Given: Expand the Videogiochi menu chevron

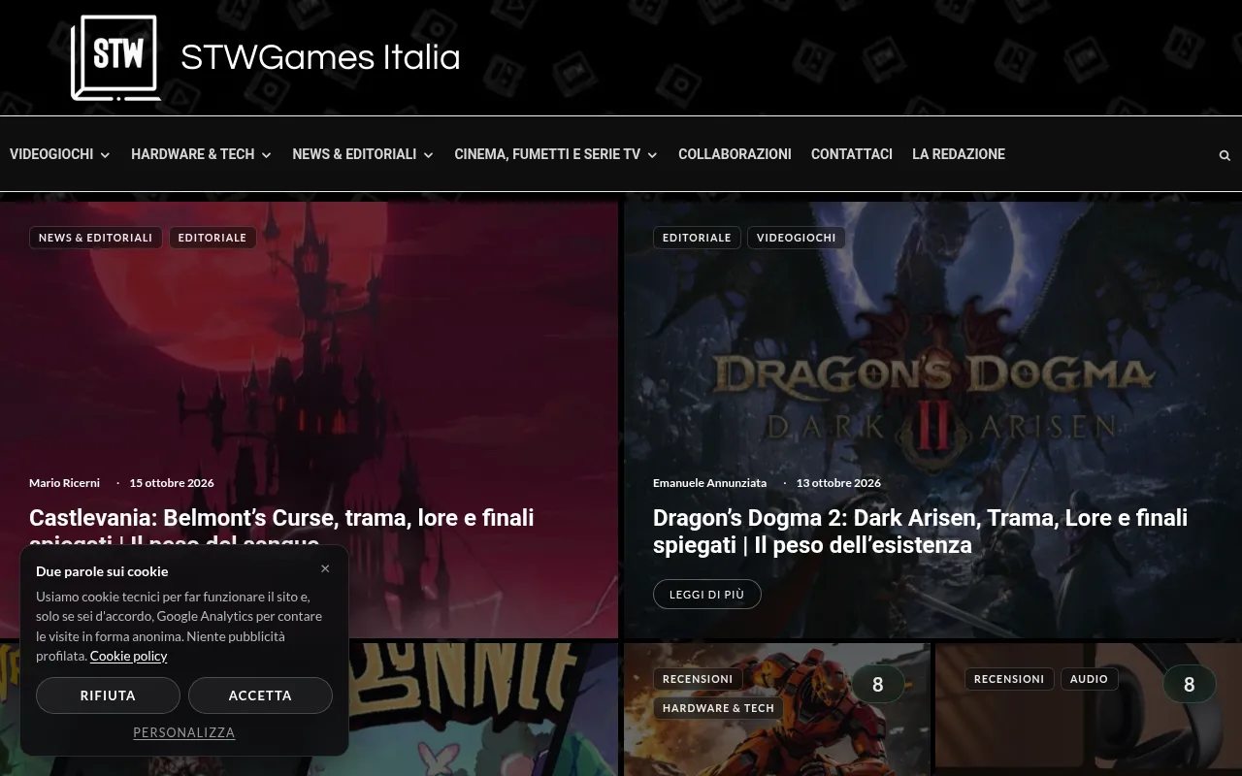Looking at the screenshot, I should [x=105, y=155].
